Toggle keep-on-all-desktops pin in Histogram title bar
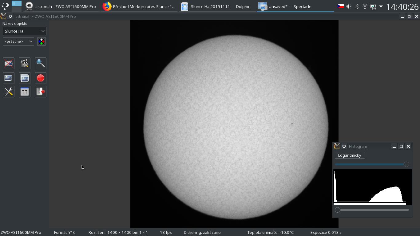This screenshot has width=420, height=236. (x=344, y=146)
